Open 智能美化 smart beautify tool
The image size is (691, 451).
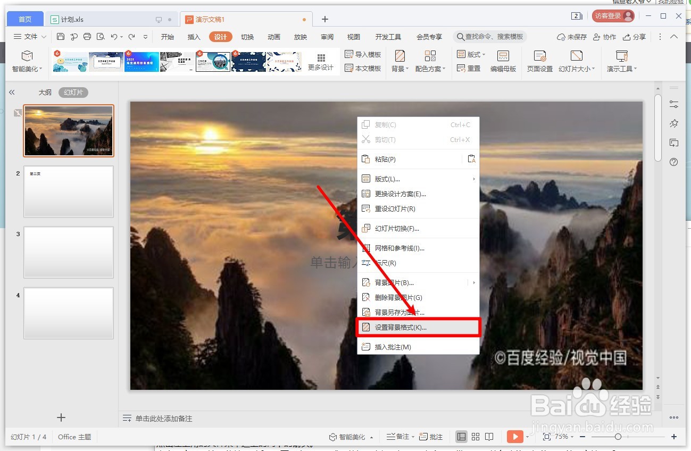[27, 62]
